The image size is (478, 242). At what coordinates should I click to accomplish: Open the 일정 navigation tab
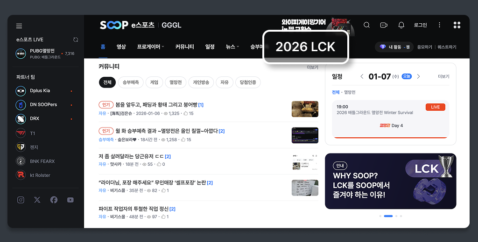[x=210, y=47]
